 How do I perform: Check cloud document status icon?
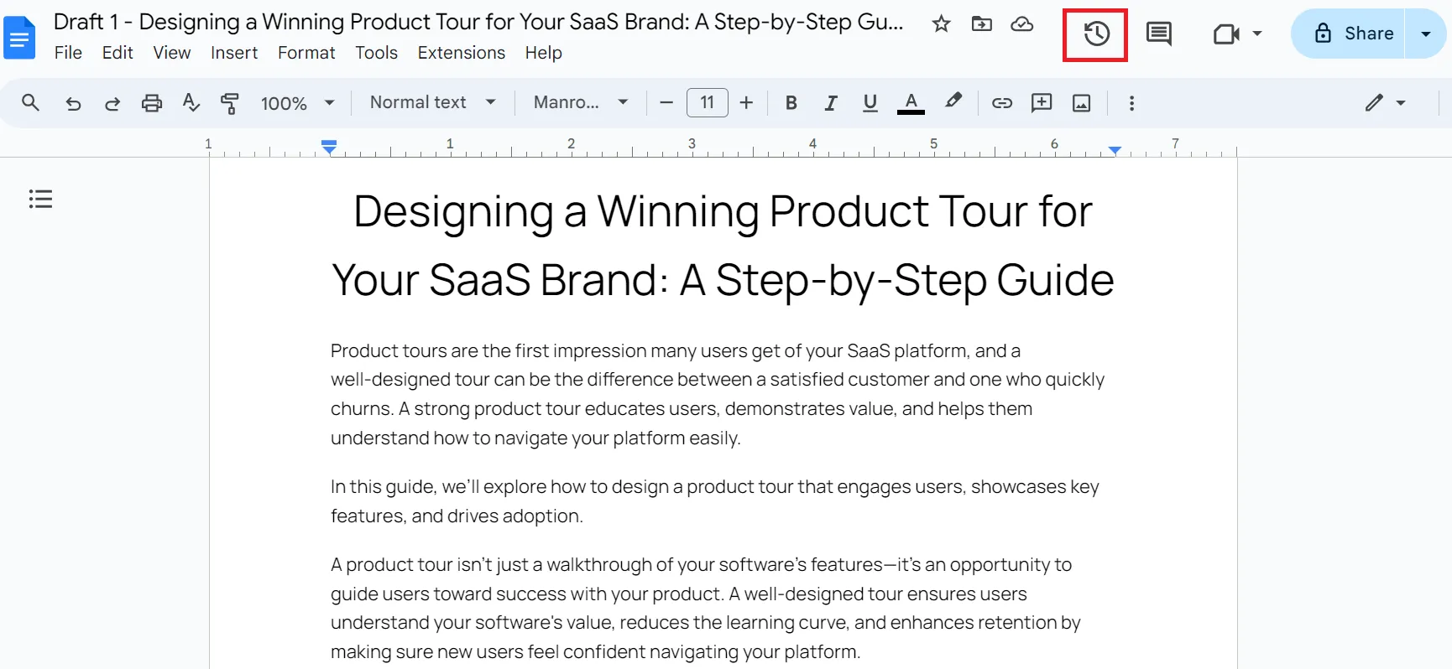coord(1021,23)
